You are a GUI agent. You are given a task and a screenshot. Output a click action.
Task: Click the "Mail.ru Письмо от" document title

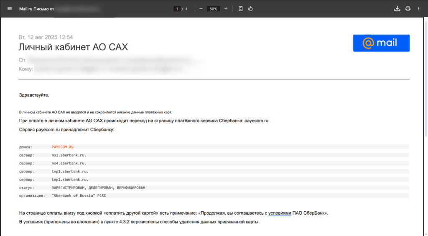[x=37, y=9]
